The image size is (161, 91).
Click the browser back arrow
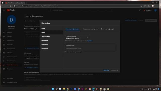tap(3, 6)
